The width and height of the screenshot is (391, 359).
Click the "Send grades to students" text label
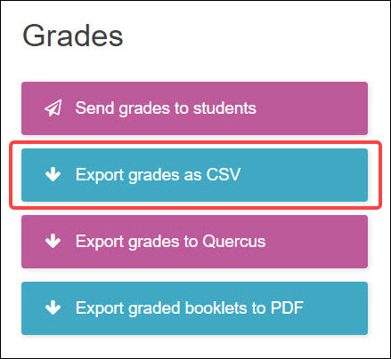tap(166, 108)
